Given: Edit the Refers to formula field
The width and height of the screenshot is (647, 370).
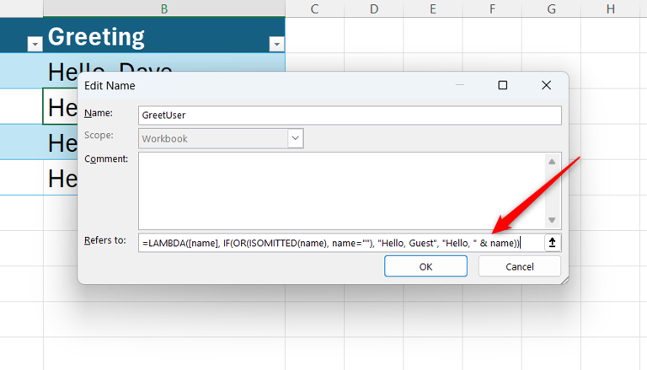Looking at the screenshot, I should [x=341, y=243].
